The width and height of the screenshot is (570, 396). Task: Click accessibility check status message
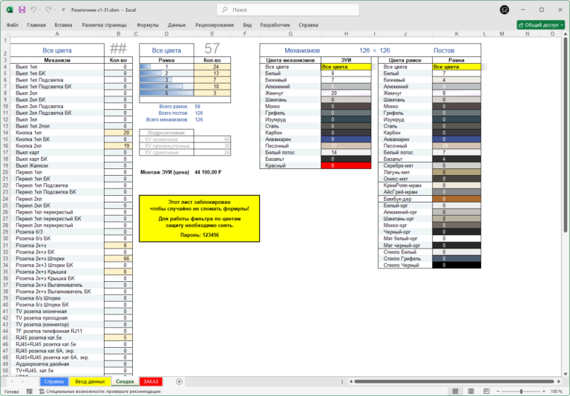click(x=100, y=392)
